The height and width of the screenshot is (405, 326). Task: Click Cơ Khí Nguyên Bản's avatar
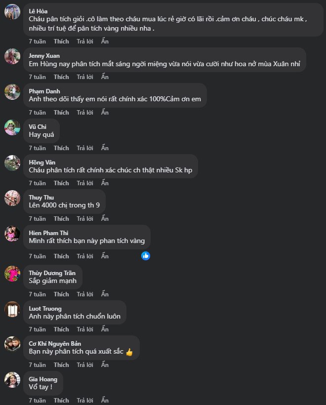(12, 344)
